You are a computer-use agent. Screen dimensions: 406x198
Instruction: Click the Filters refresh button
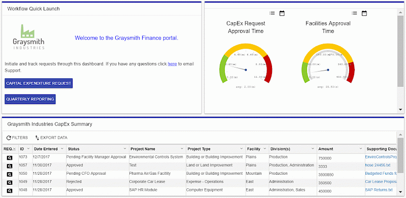17,138
